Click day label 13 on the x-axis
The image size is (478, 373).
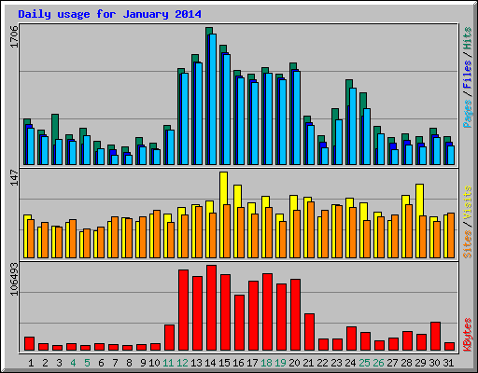(196, 363)
